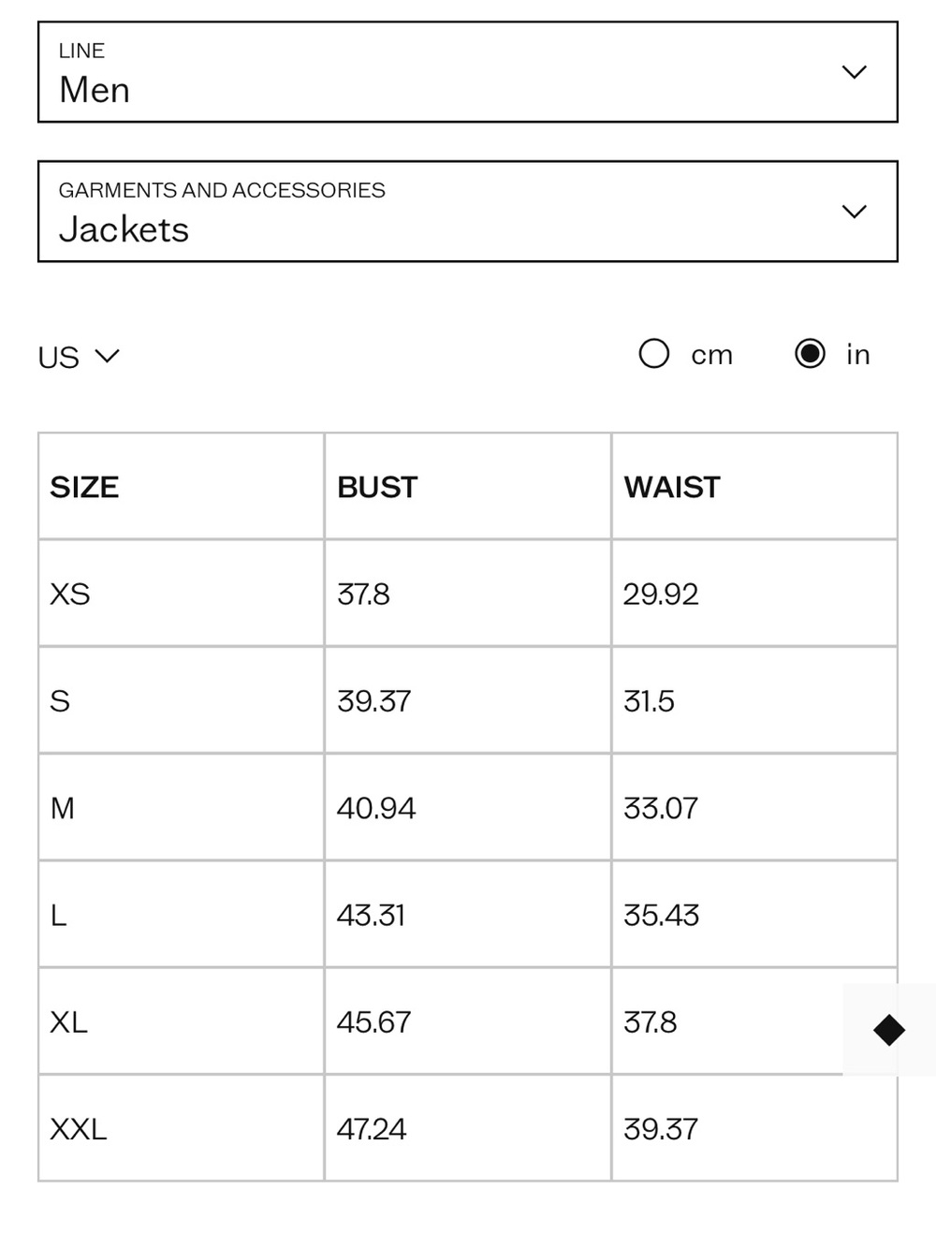Select the in unit radio button
Image resolution: width=936 pixels, height=1248 pixels.
pyautogui.click(x=810, y=354)
